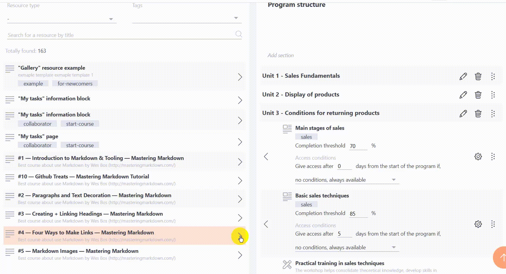The height and width of the screenshot is (274, 506).
Task: Add "#4 — Four Ways to Make Links" via arrow
Action: 240,236
